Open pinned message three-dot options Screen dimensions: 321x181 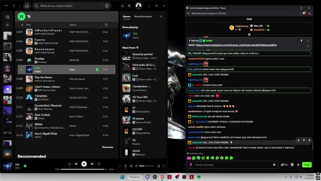(x=308, y=41)
